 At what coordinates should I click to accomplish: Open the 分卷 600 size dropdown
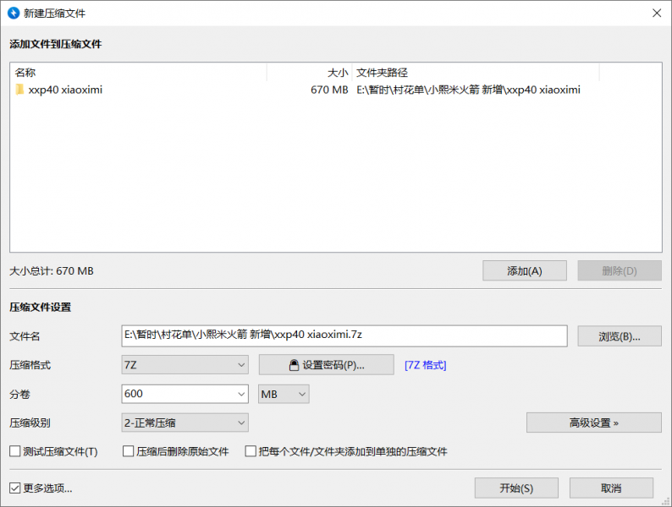click(x=185, y=394)
